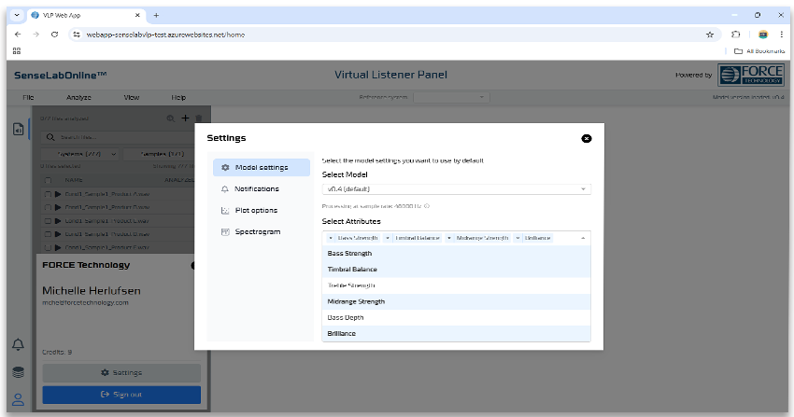Check the box for Cond1_Sample1_Product B.wav
The image size is (794, 417).
[48, 207]
